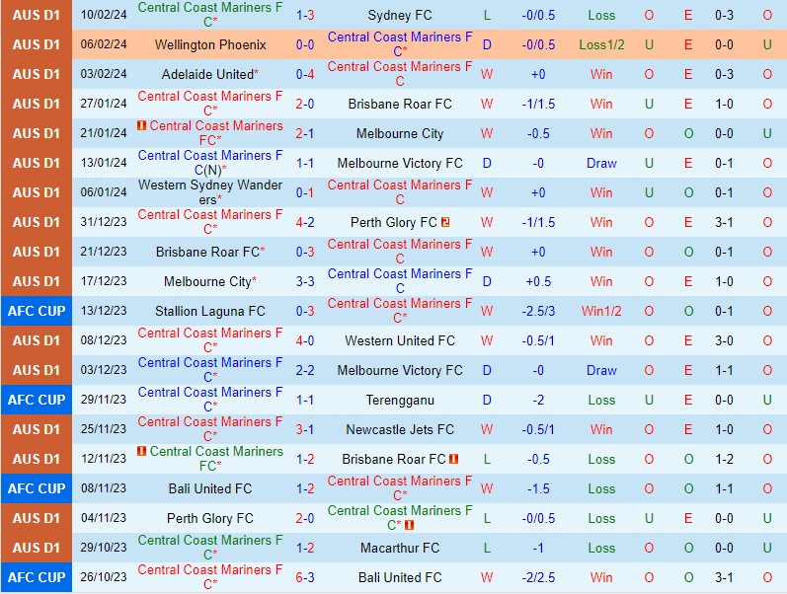Click half-time score 3-0 on Western United row
This screenshot has height=594, width=787.
(x=724, y=340)
